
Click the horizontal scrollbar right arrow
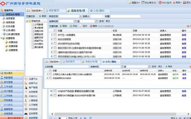188,114
